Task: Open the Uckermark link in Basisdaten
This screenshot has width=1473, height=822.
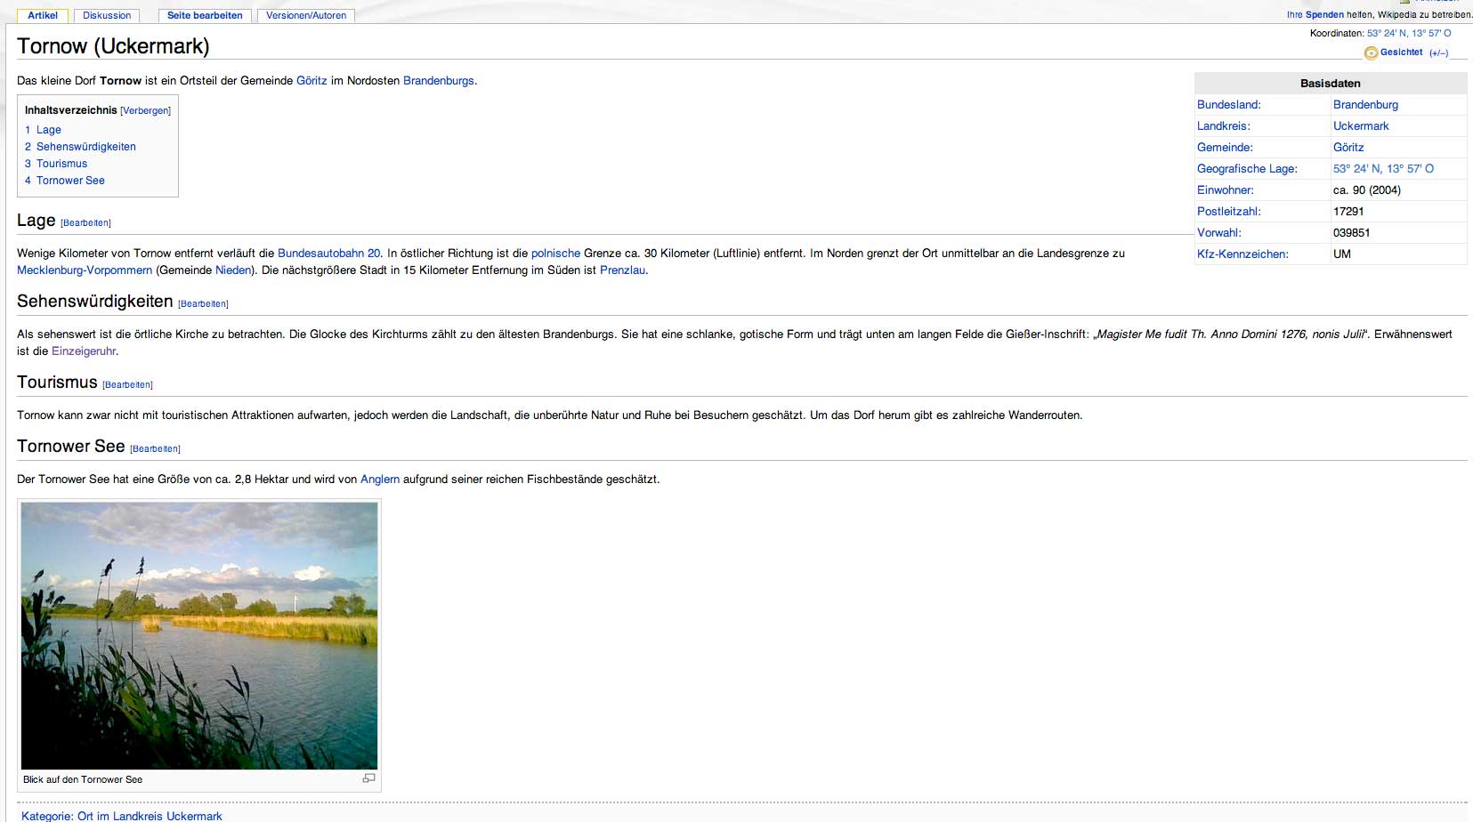Action: point(1360,126)
